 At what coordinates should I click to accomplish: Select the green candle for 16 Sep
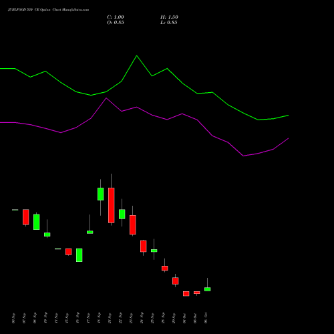point(79,255)
